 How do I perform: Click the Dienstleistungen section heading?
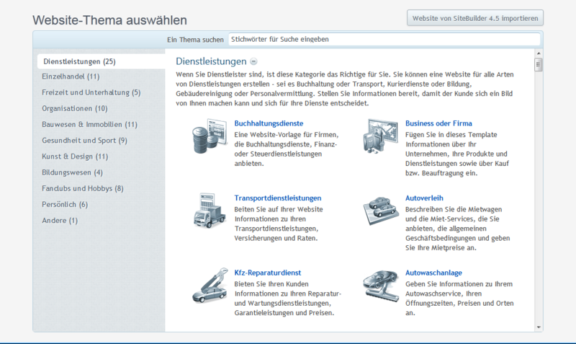[211, 61]
